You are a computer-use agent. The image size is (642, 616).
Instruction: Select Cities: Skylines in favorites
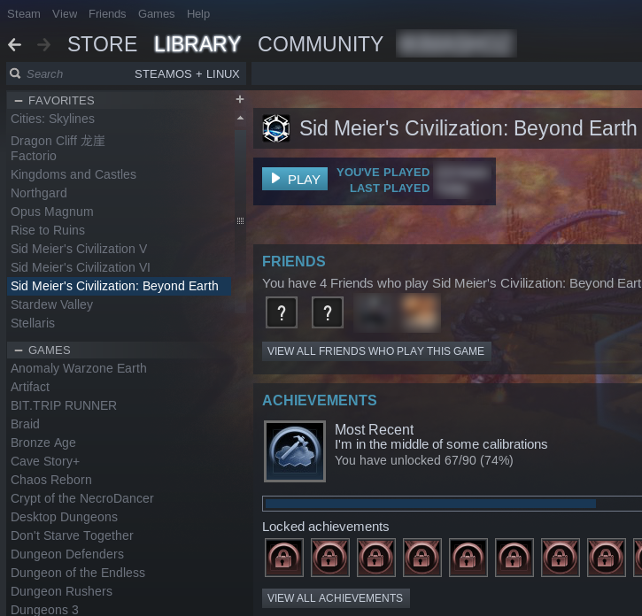click(x=52, y=119)
